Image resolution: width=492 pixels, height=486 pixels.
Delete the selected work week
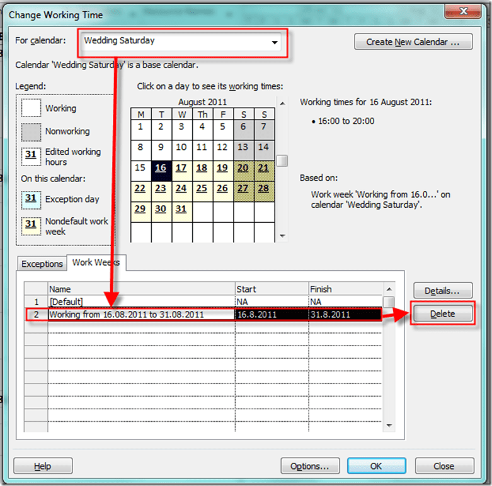442,314
